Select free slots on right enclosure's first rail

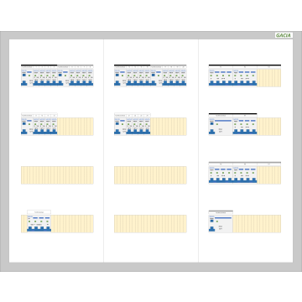point(269,78)
